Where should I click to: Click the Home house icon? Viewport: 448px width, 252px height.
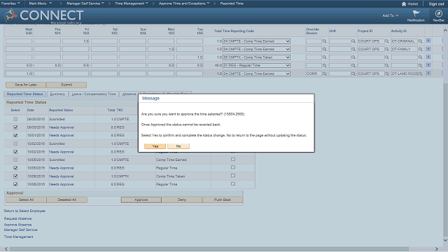[404, 4]
